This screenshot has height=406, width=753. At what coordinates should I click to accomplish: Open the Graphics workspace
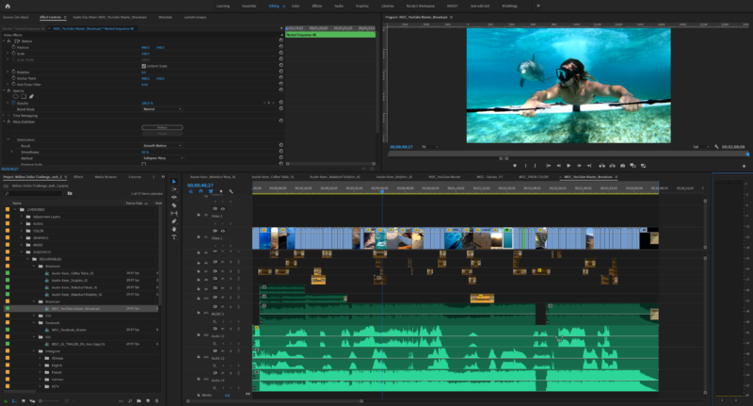coord(362,7)
